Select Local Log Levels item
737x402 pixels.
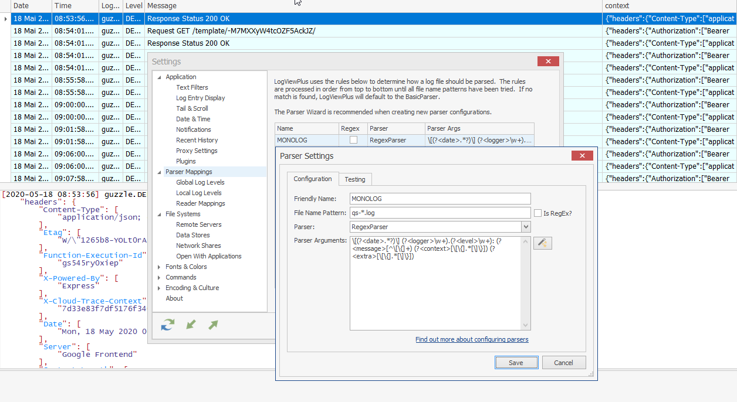199,193
